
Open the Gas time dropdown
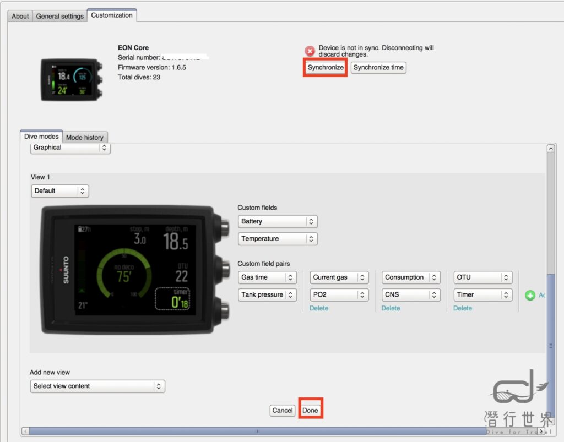pos(267,277)
